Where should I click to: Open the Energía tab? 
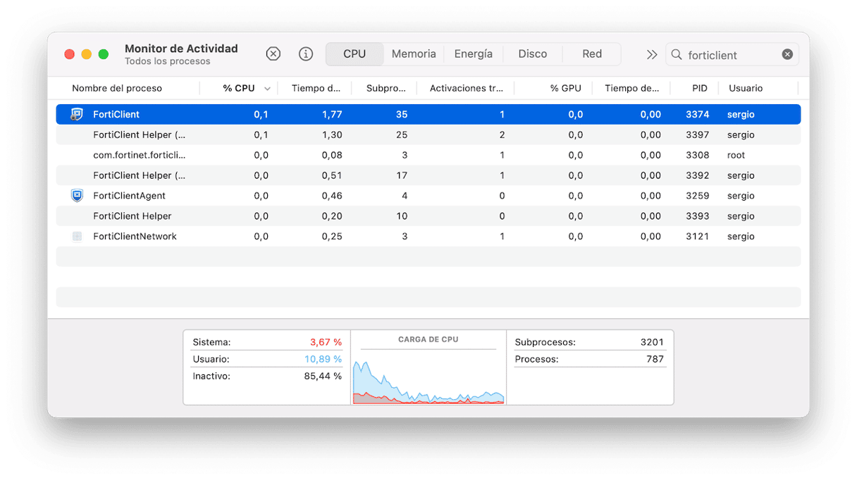[x=474, y=54]
